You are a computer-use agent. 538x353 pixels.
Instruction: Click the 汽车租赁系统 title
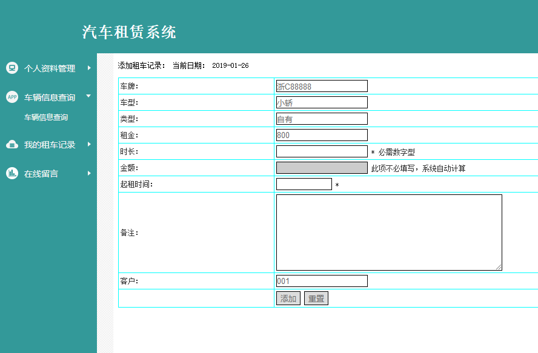129,32
